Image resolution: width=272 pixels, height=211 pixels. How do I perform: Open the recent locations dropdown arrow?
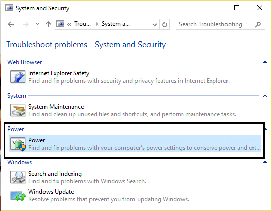coord(37,24)
